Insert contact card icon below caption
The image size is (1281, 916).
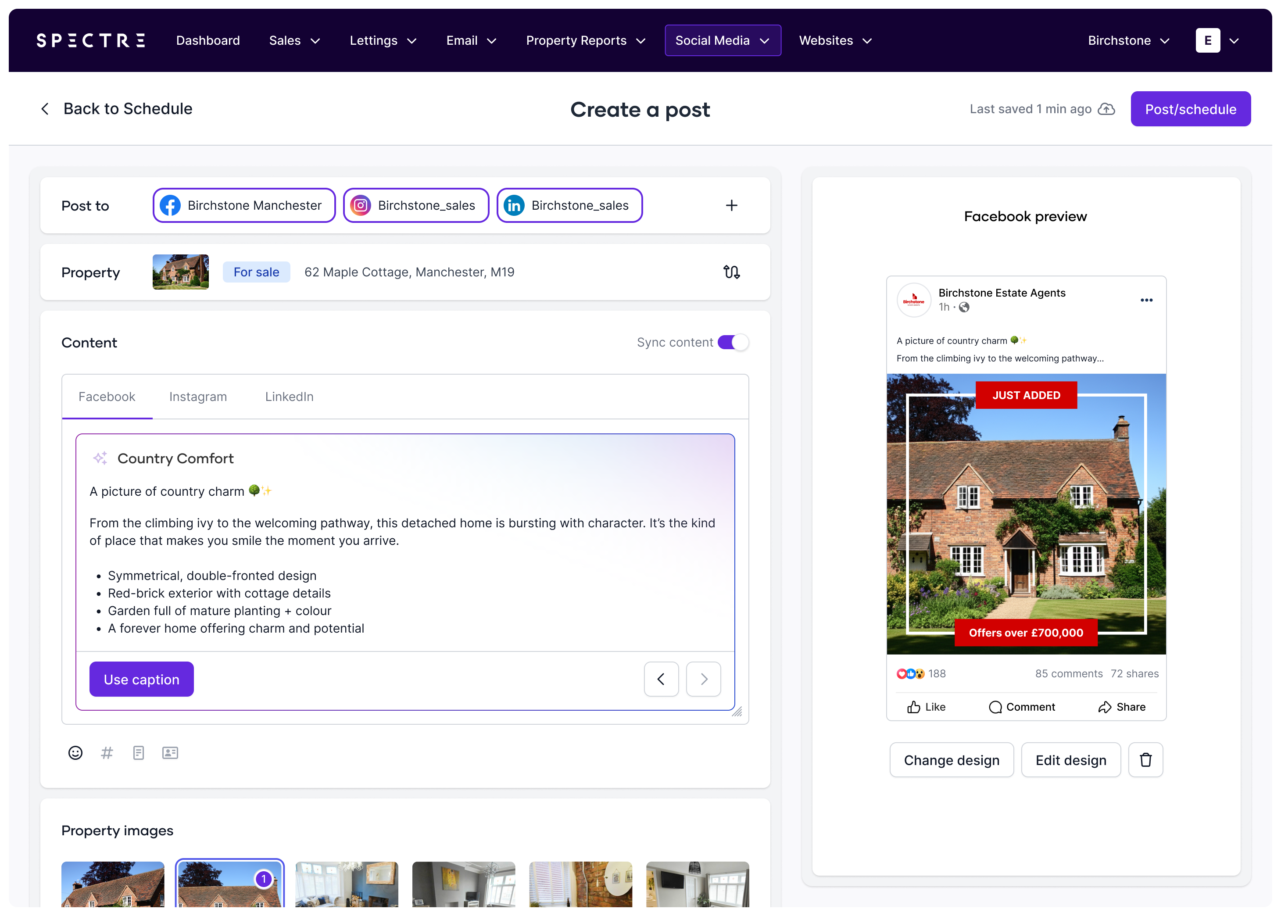(x=170, y=752)
